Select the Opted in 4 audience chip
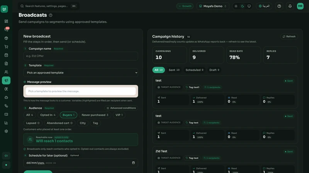Image resolution: width=309 pixels, height=173 pixels. 48,115
